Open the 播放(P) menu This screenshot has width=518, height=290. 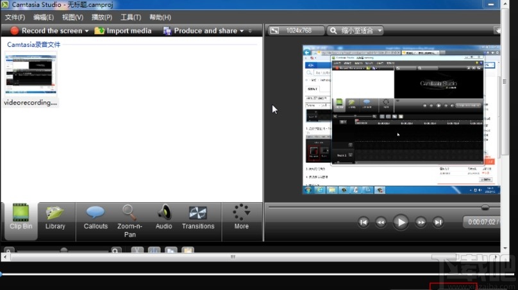pos(102,17)
